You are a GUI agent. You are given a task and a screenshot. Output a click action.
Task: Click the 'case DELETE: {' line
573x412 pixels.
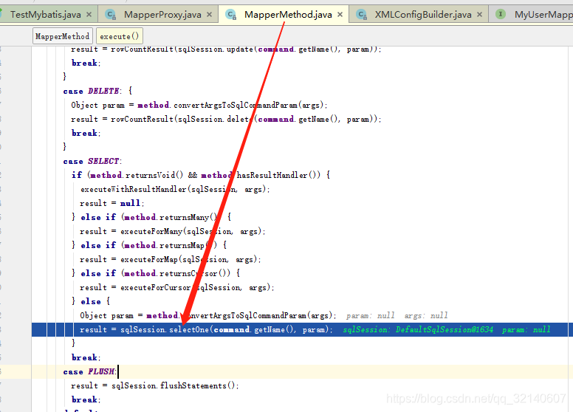tap(97, 91)
